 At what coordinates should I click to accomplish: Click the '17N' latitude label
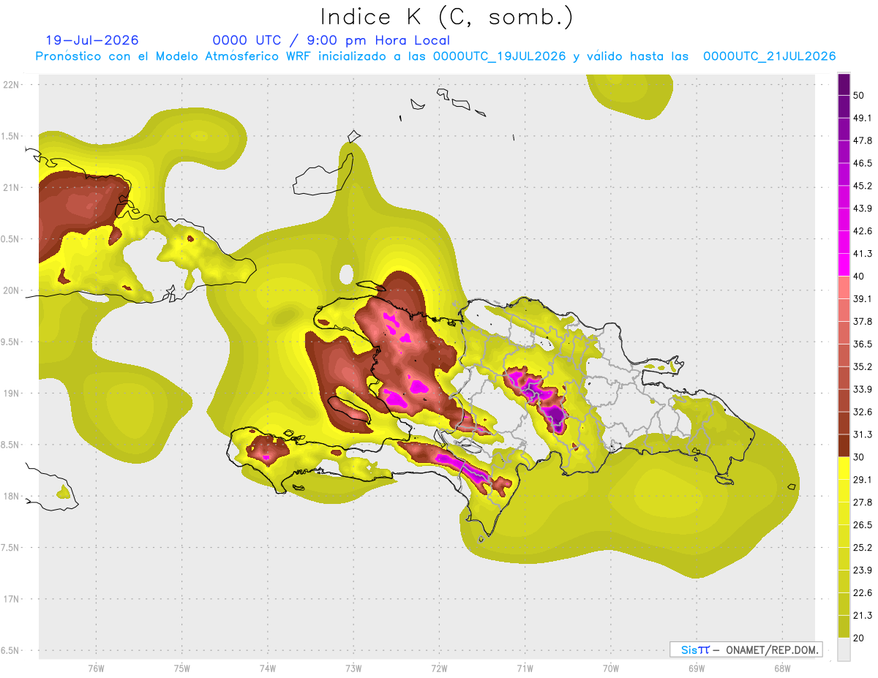[12, 599]
